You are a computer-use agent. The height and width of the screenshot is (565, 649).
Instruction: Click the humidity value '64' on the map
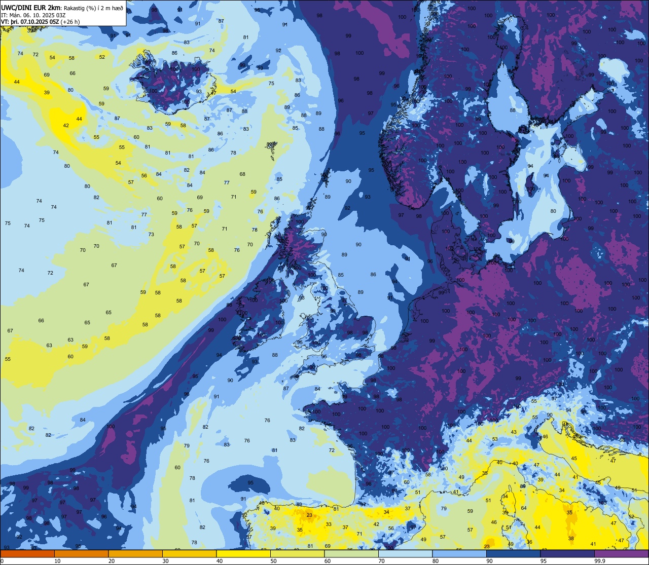pyautogui.click(x=524, y=508)
